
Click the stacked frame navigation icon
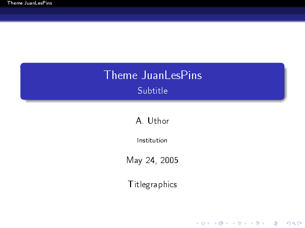[220, 222]
